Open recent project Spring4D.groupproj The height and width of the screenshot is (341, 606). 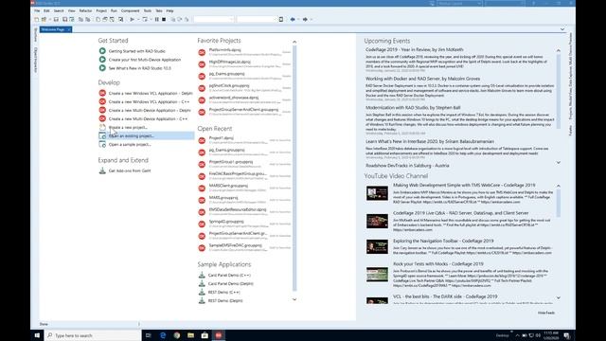point(226,222)
